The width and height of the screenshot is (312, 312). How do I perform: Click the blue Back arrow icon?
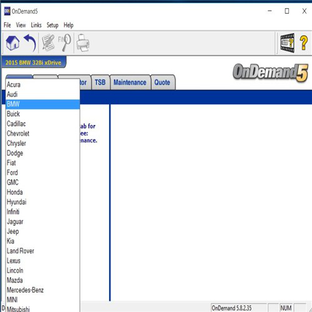30,43
